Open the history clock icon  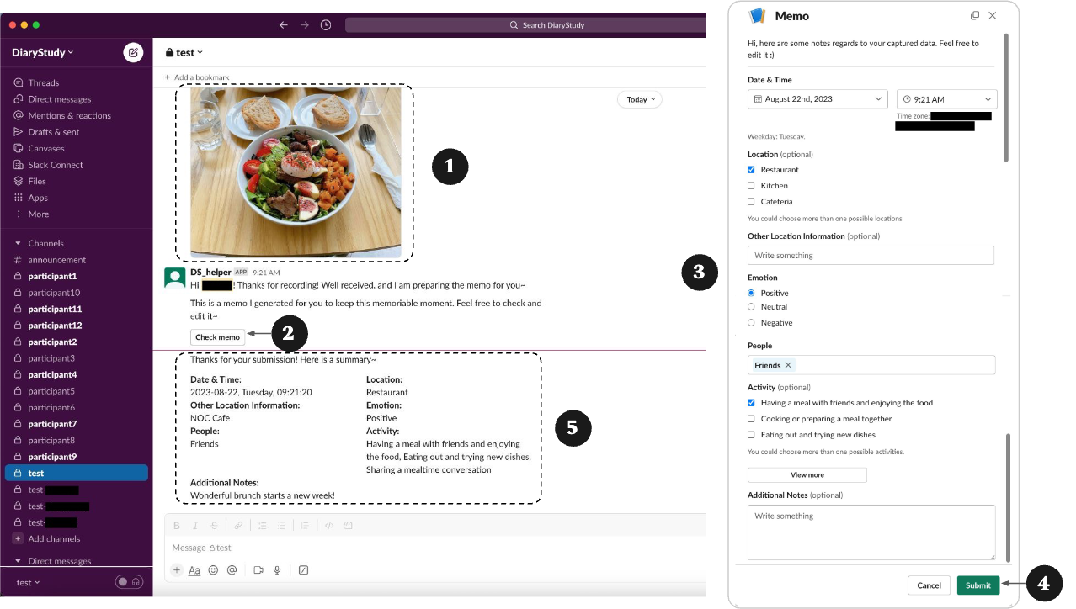pos(326,25)
